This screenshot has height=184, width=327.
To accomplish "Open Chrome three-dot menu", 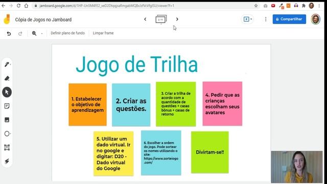I will pyautogui.click(x=319, y=6).
